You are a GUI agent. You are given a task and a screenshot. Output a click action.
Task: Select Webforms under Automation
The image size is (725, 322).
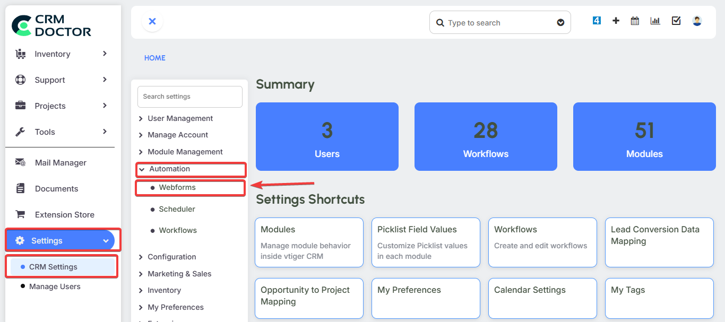(177, 188)
